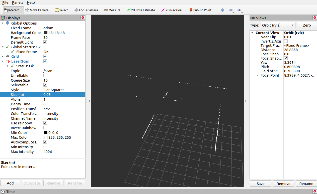Collapse the LaserScan display node
The image size is (317, 194).
click(x=3, y=61)
